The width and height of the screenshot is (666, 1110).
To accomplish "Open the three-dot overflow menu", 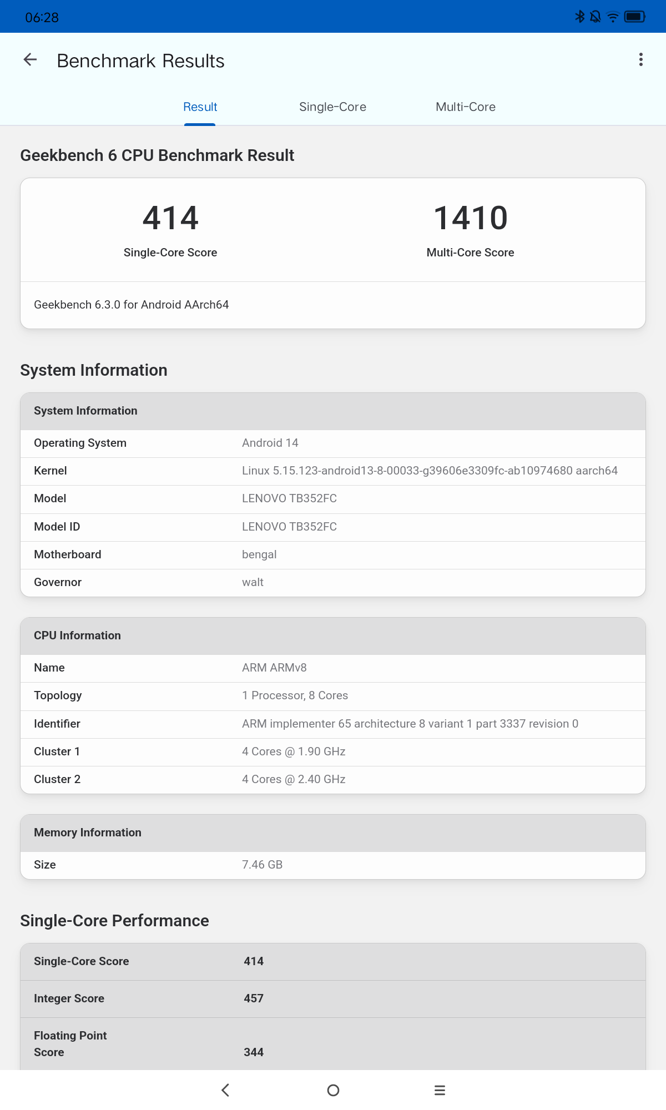I will point(641,60).
